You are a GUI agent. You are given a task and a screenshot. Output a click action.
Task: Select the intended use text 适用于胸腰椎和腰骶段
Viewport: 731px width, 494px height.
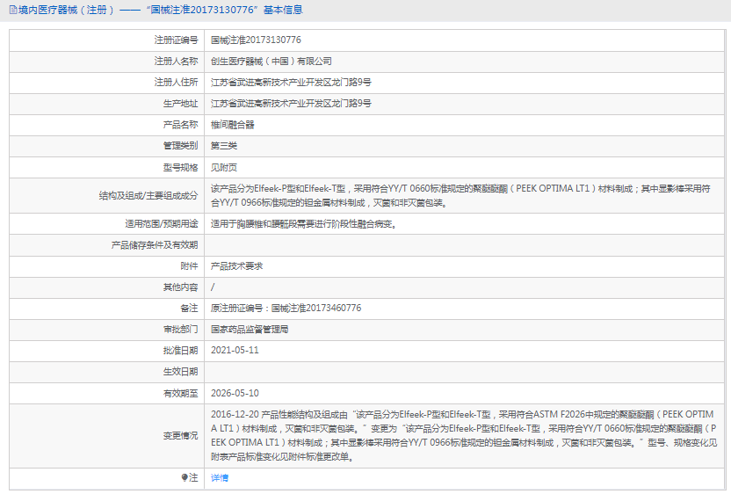click(303, 224)
